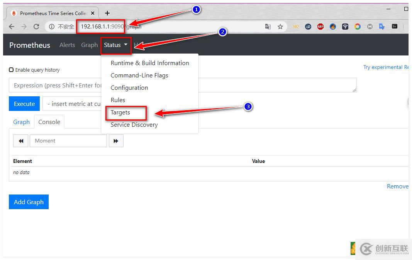
Task: Open the Google Translate extension icon
Action: coord(382,27)
